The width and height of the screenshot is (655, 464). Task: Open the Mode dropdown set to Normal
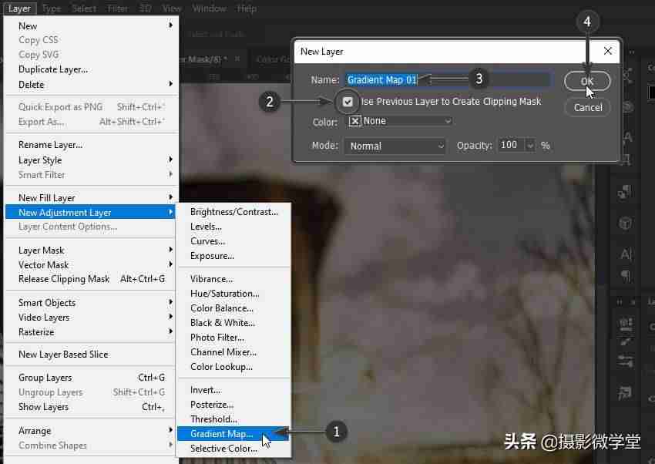click(x=395, y=146)
